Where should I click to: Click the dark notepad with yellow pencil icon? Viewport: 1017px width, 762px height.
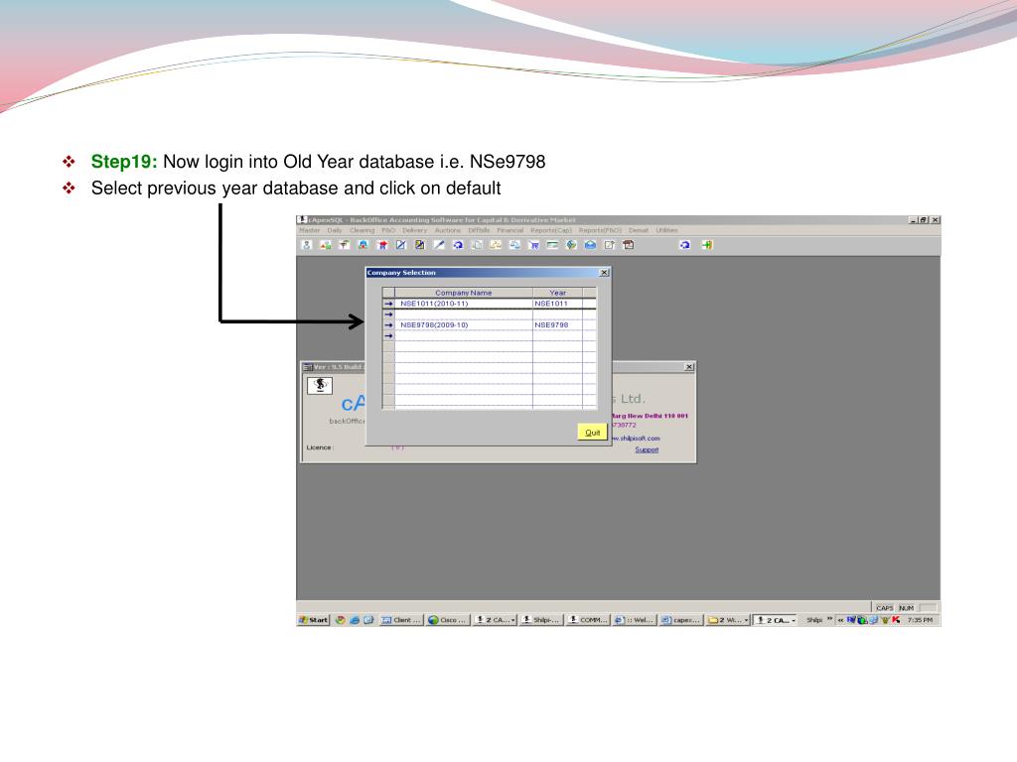(x=420, y=245)
